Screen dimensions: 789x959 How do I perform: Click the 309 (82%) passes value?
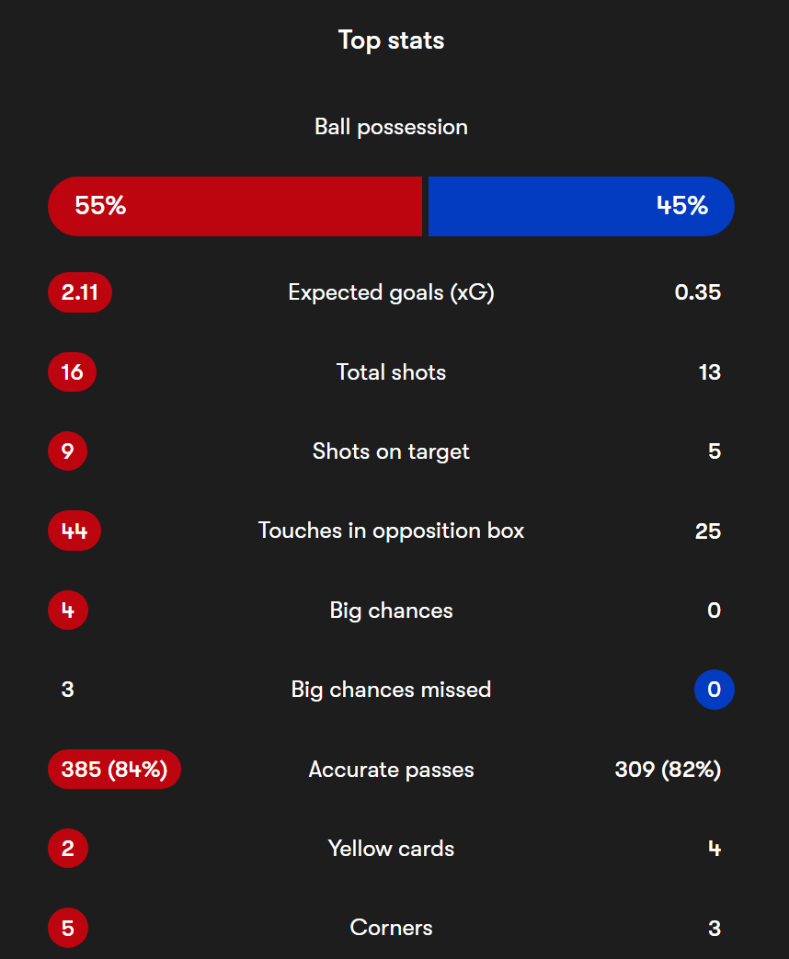(x=668, y=770)
